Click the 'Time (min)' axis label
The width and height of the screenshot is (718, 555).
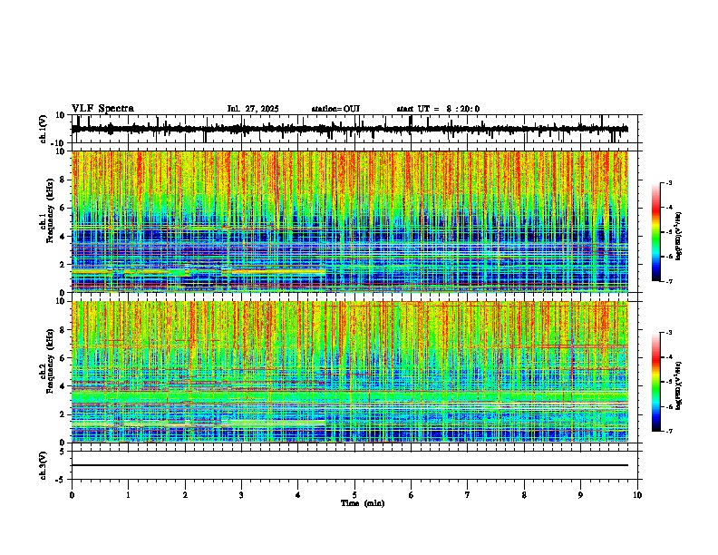pos(363,503)
